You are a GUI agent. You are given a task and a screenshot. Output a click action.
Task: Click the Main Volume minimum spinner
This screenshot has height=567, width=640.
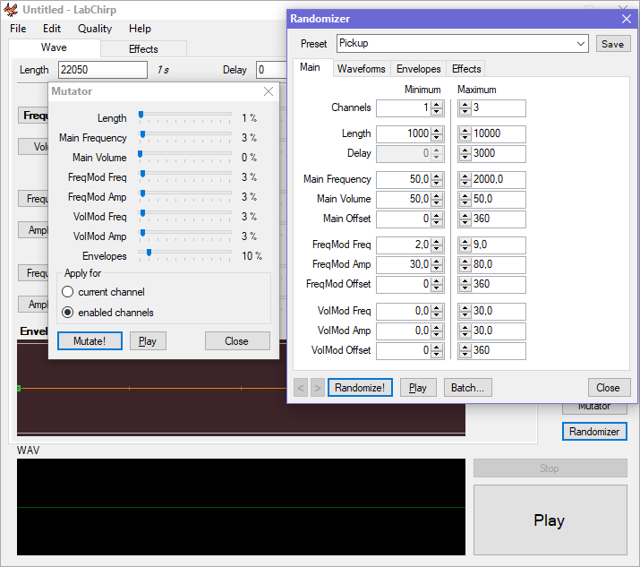(437, 199)
